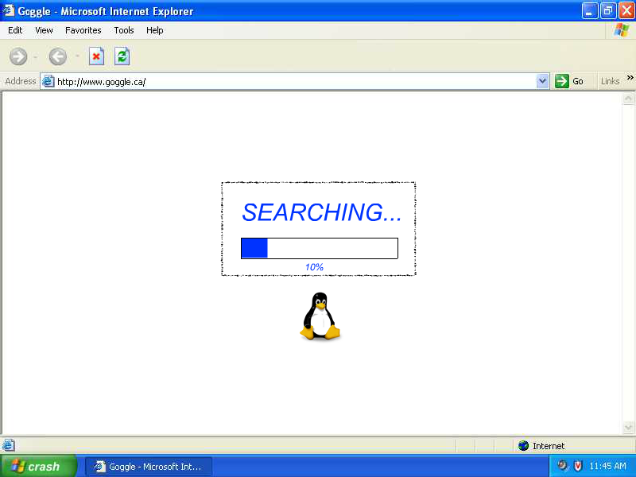Click the left-pointing back arrow button
636x477 pixels.
(x=57, y=56)
